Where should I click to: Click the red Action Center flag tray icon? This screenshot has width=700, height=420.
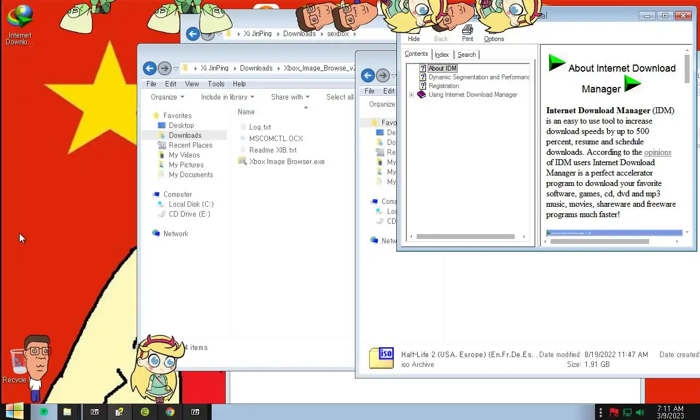(614, 412)
